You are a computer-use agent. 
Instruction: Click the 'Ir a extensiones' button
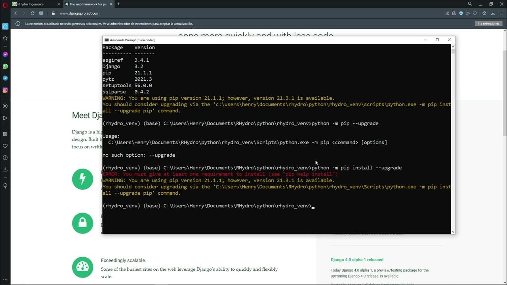point(488,24)
